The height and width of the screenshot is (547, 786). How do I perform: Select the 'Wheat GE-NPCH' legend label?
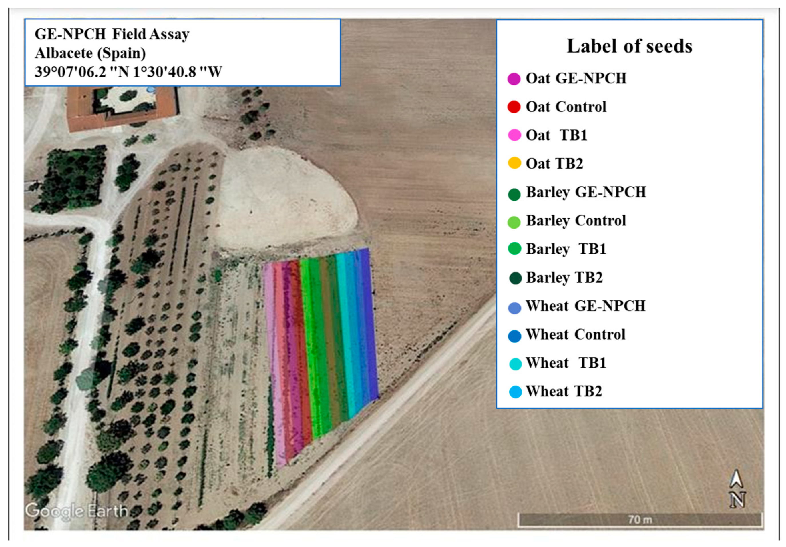(x=585, y=306)
